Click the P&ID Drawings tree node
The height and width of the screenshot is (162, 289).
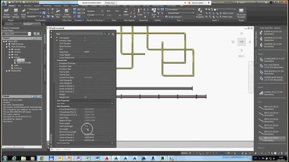(17, 44)
